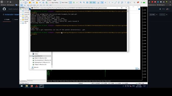Click the Star button on GitHub repository
172x96 pixels.
tap(152, 14)
